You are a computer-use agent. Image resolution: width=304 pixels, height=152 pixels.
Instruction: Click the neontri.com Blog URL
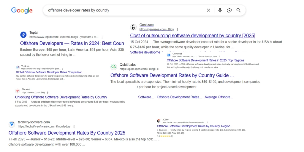tap(33, 93)
